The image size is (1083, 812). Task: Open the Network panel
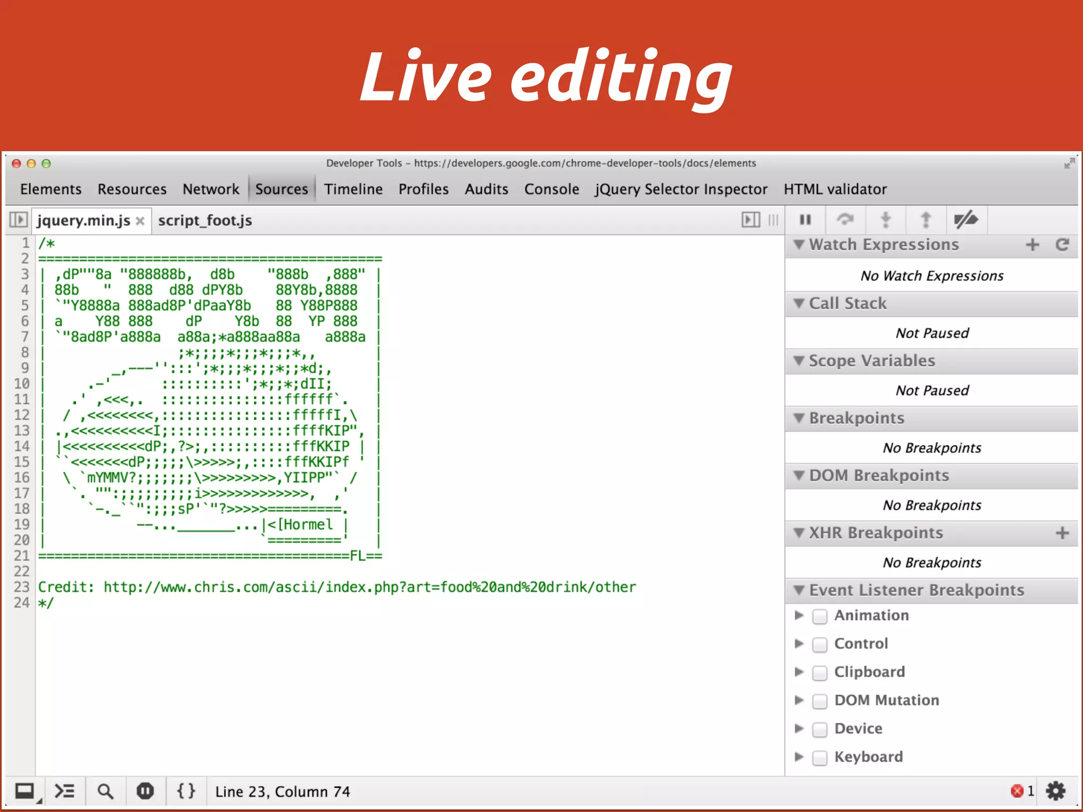[x=210, y=189]
